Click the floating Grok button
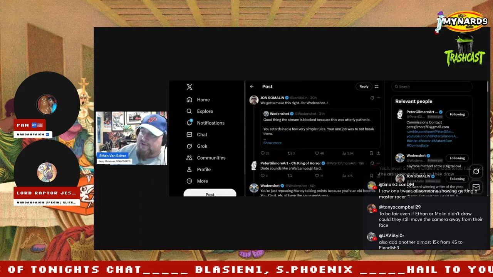 (x=476, y=172)
